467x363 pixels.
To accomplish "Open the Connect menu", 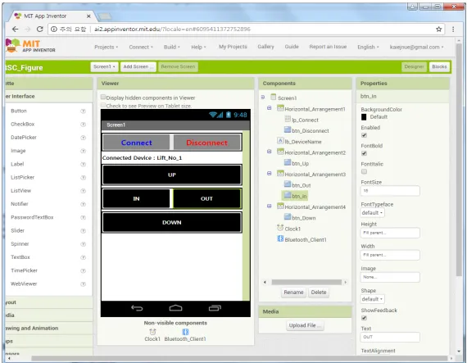I will click(x=141, y=47).
